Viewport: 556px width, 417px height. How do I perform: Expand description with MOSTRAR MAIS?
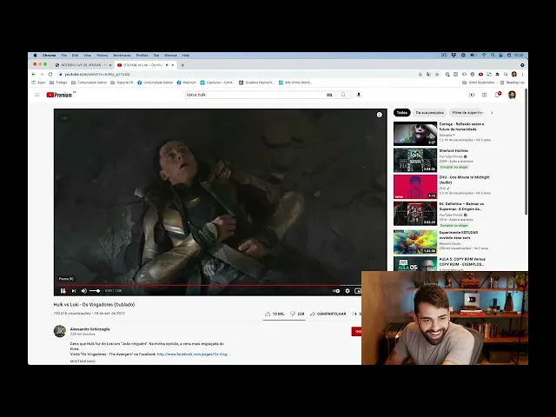83,361
